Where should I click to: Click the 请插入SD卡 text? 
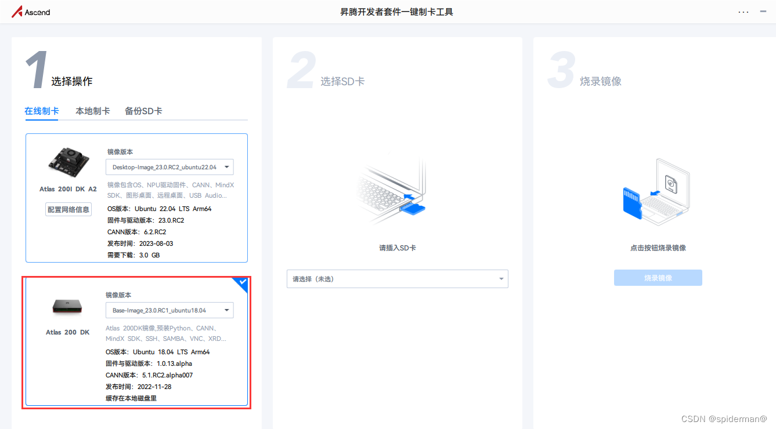coord(398,248)
